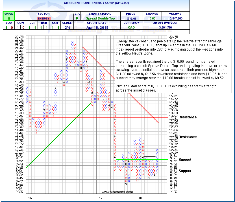Click the Support label near 9.52

(x=185, y=160)
